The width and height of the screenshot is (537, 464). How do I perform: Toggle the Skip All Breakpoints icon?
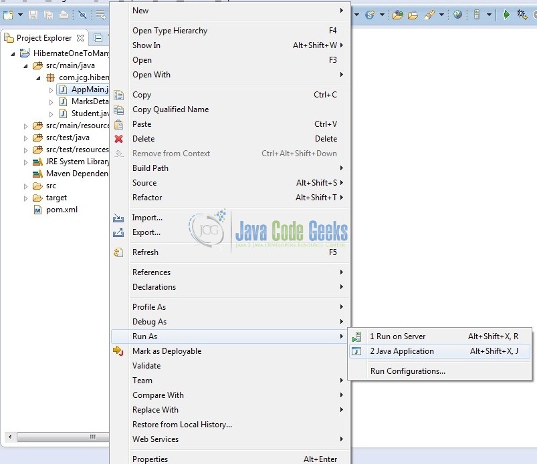pos(82,15)
